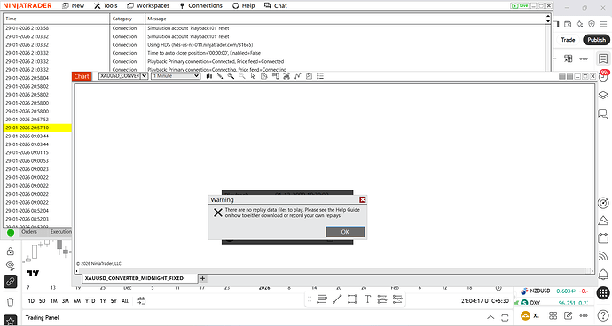The width and height of the screenshot is (612, 326).
Task: Set TradingView range to 3M
Action: tap(65, 301)
